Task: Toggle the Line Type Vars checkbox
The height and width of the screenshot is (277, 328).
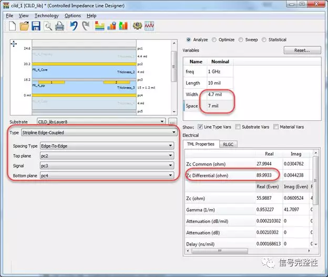Action: [200, 127]
